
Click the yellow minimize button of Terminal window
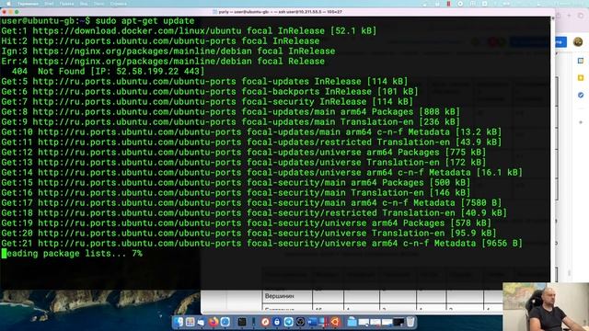coord(11,12)
